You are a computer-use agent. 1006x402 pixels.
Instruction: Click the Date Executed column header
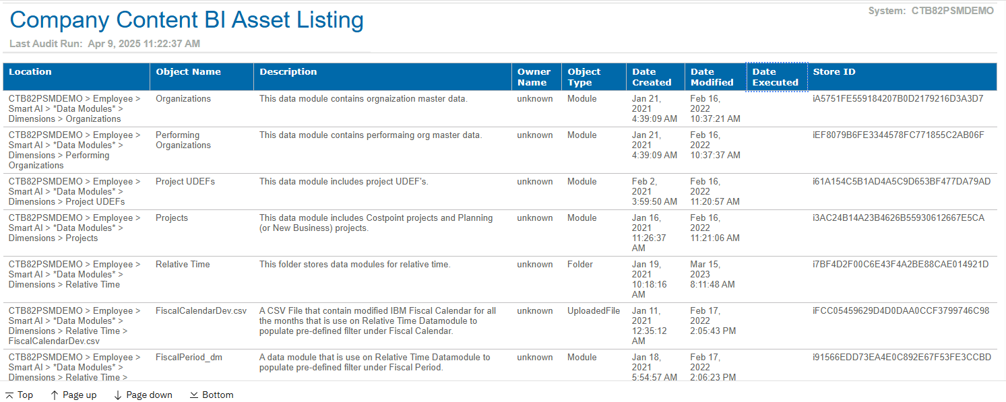tap(776, 77)
